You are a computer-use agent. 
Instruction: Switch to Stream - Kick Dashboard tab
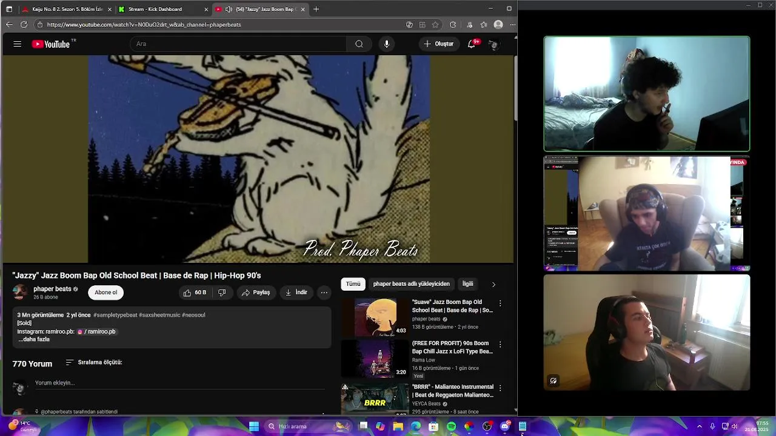point(162,9)
